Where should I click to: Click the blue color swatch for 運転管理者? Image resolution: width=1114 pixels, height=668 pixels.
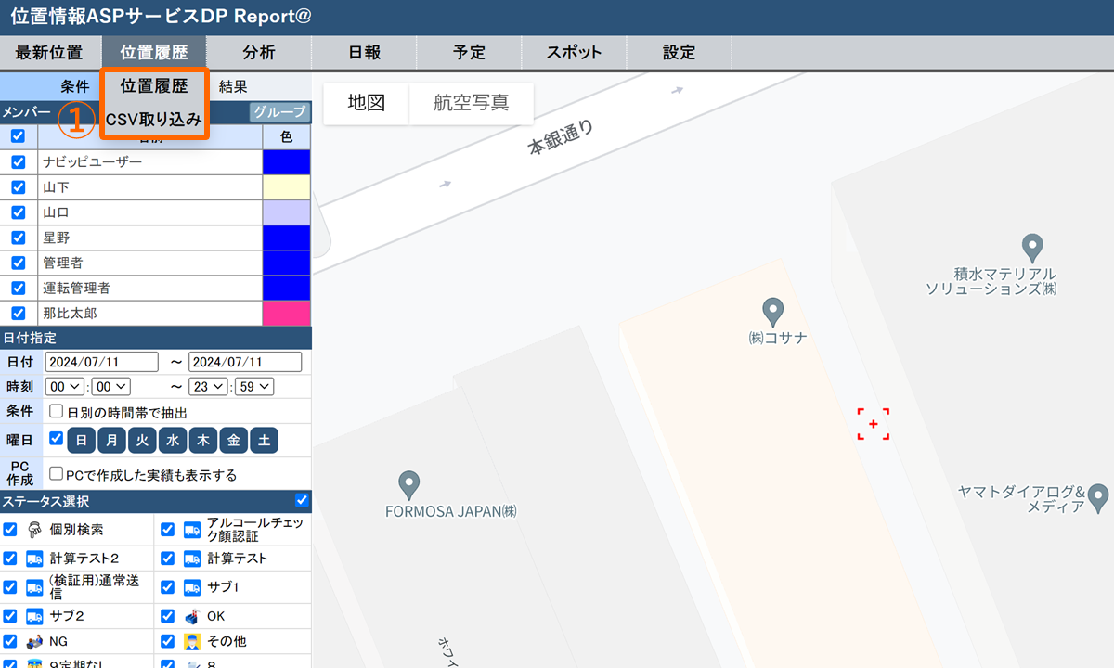coord(287,288)
